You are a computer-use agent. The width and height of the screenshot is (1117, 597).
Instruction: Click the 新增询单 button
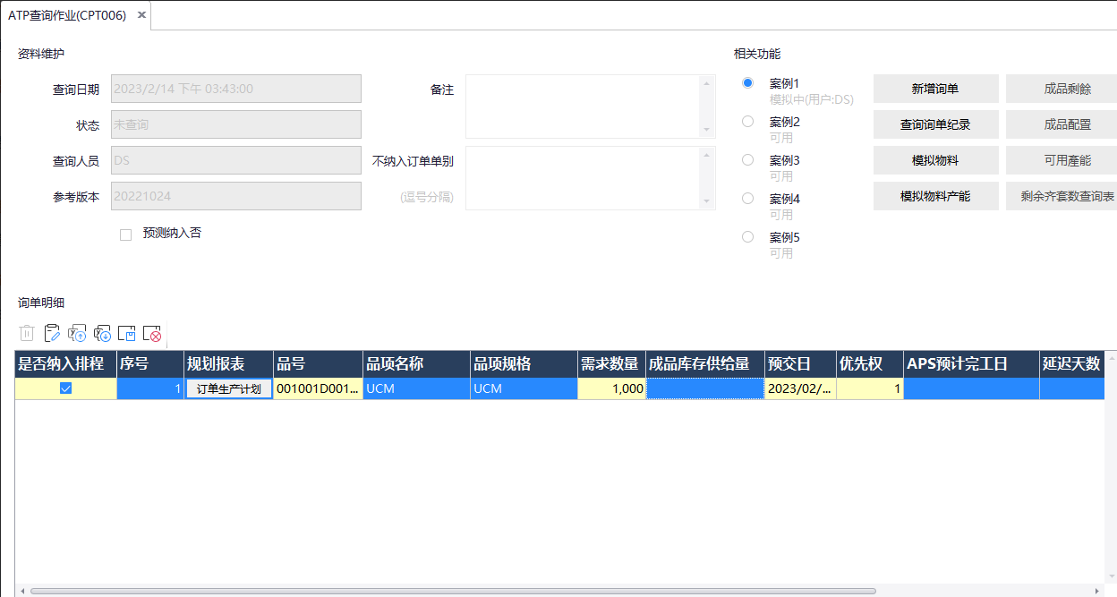click(935, 89)
